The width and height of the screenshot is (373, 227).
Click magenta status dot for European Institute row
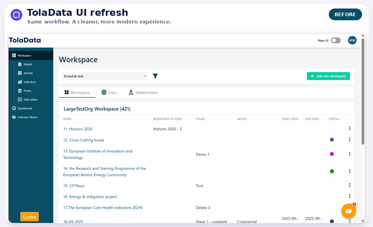pos(332,154)
